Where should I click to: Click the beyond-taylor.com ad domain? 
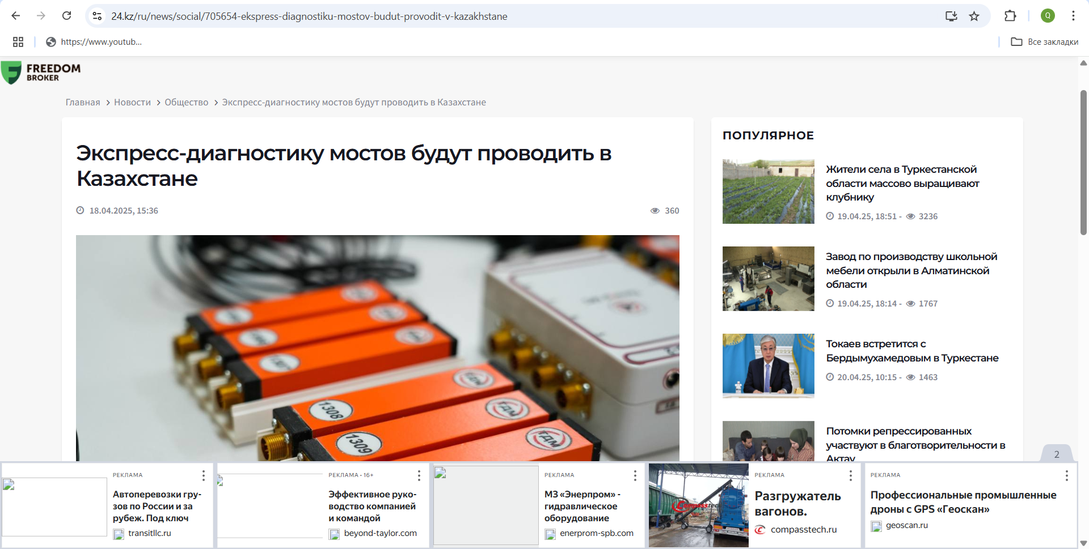380,533
